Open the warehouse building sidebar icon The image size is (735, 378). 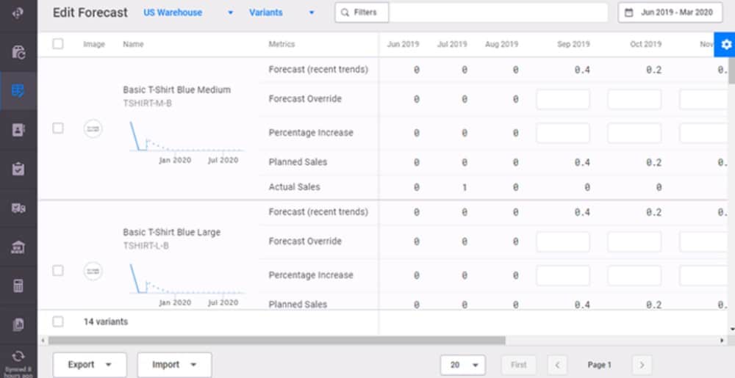[18, 247]
